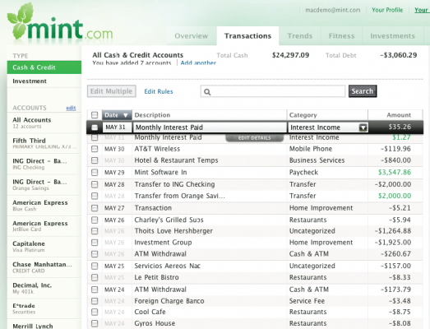Select Cash & Credit type
Image resolution: width=430 pixels, height=329 pixels.
44,67
